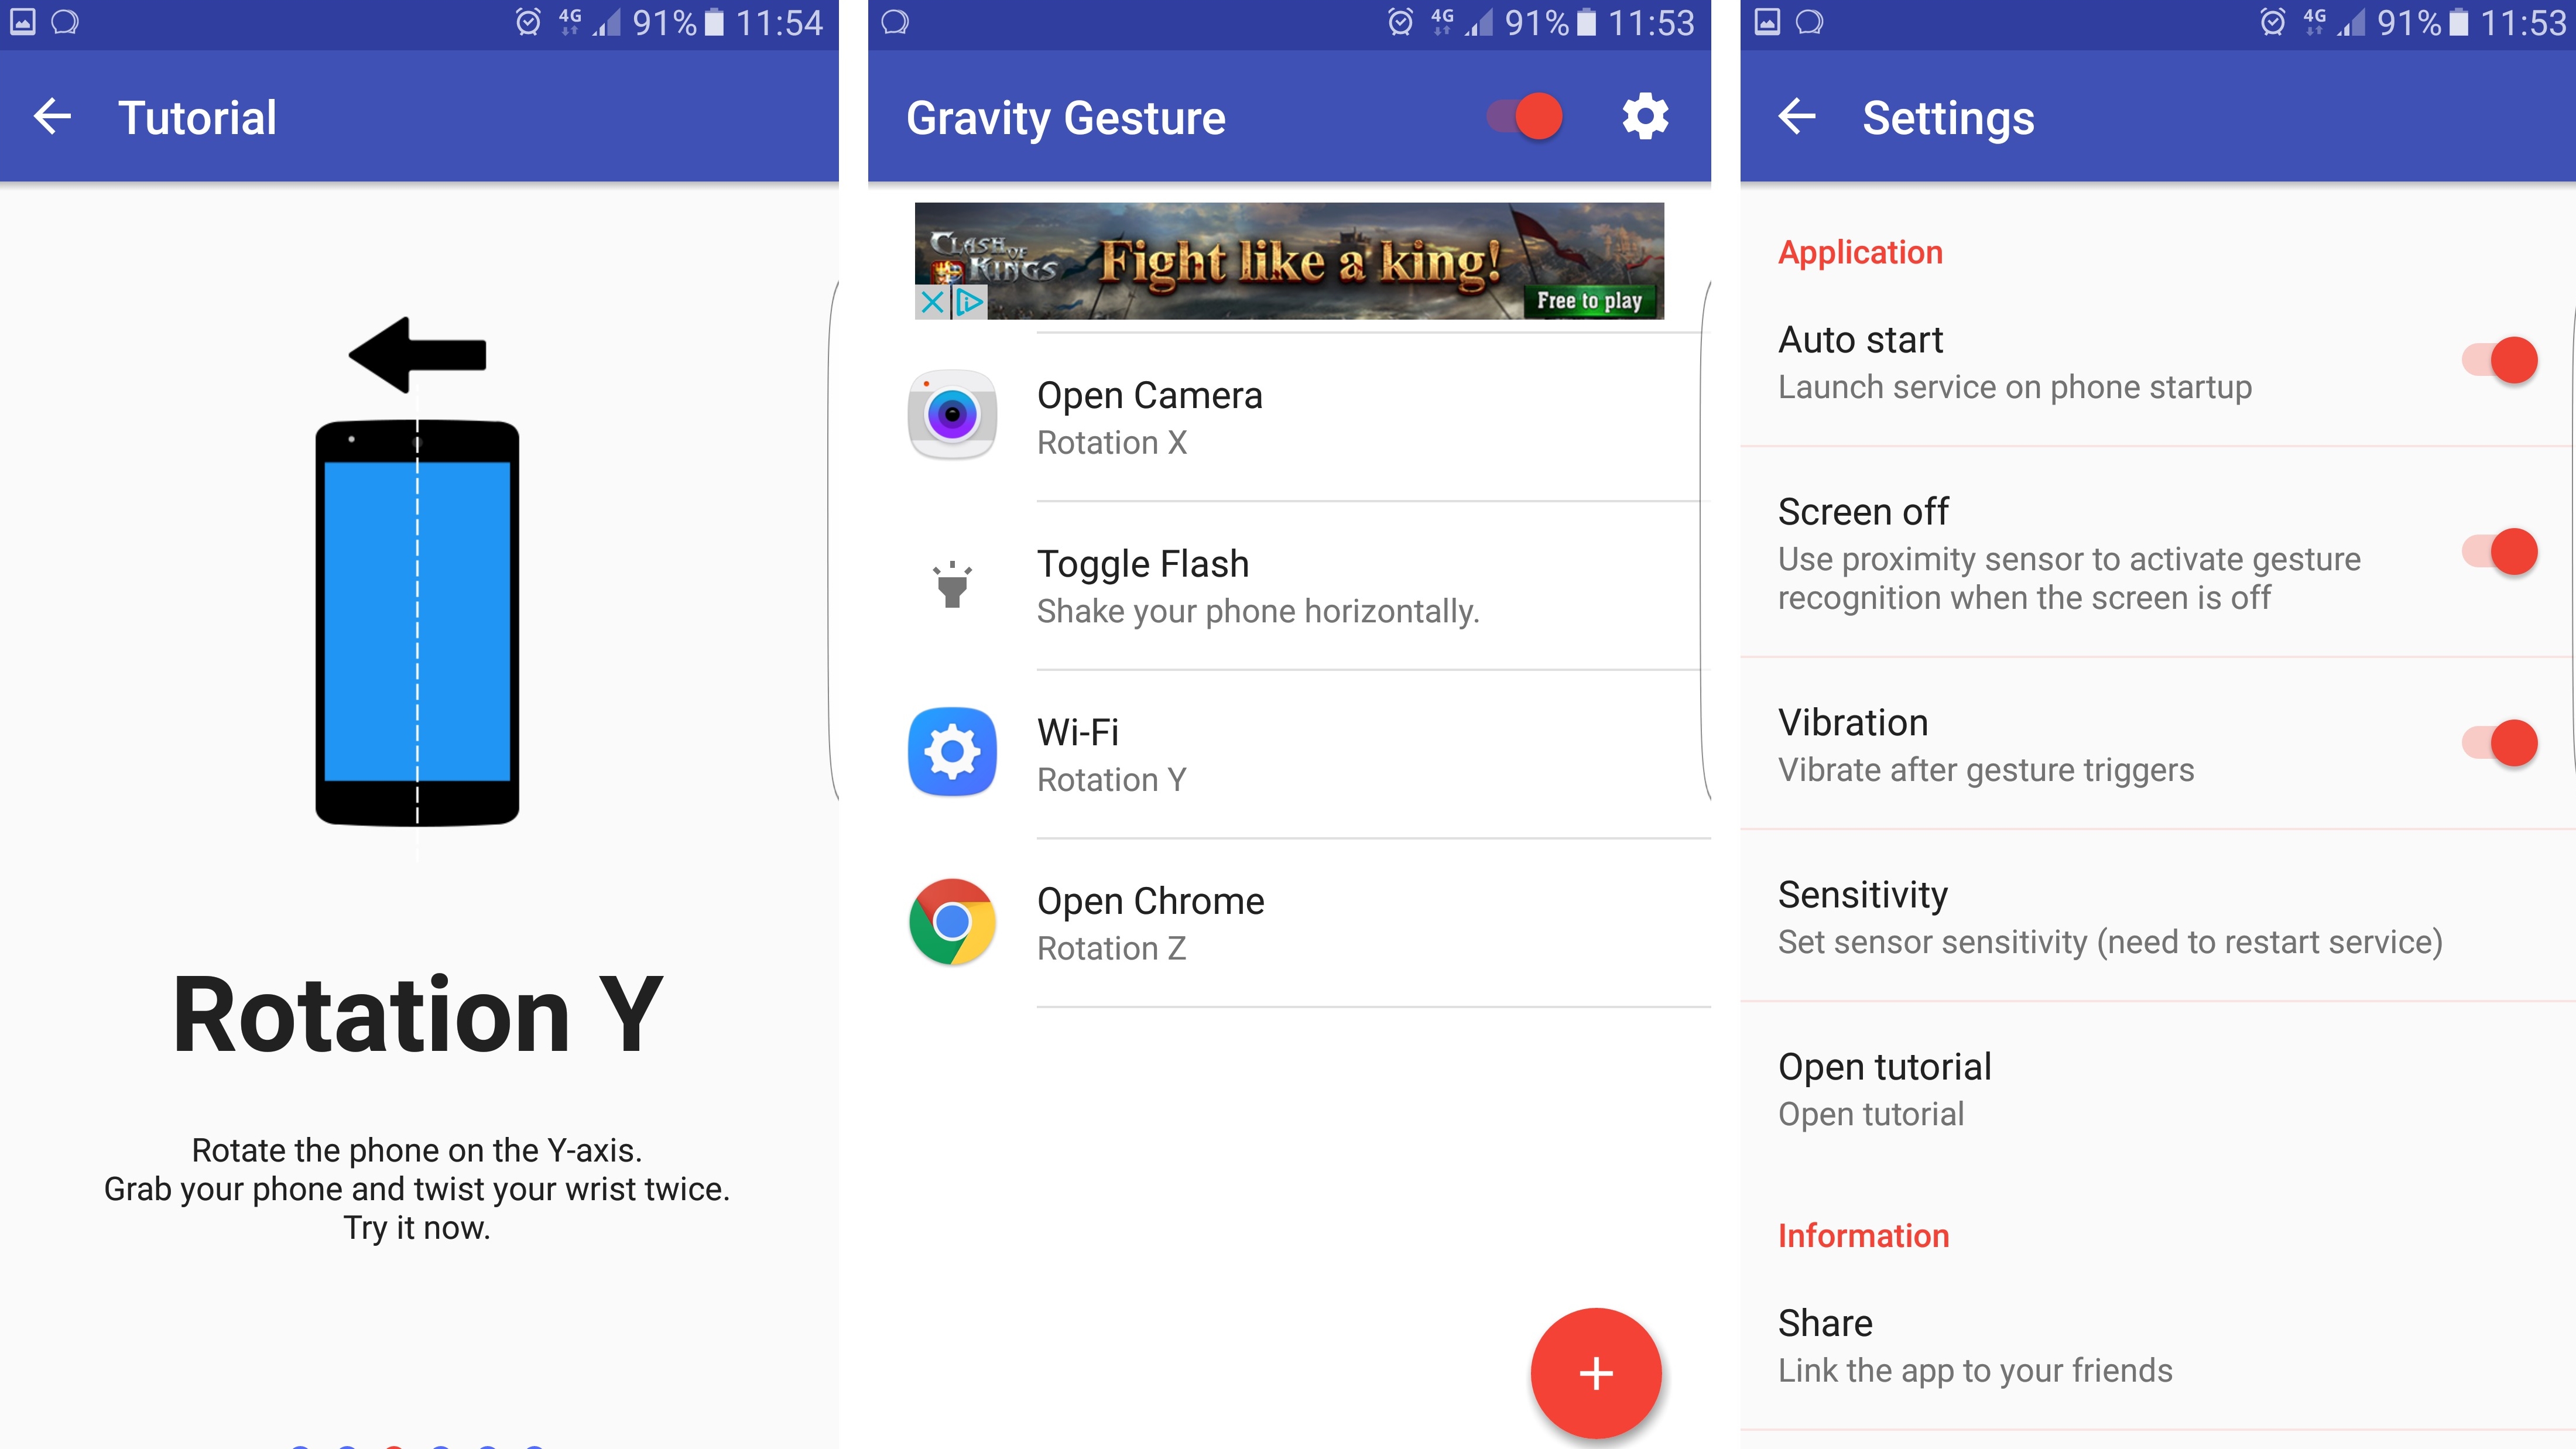Disable the Vibration gesture trigger toggle
This screenshot has width=2576, height=1449.
click(2509, 743)
